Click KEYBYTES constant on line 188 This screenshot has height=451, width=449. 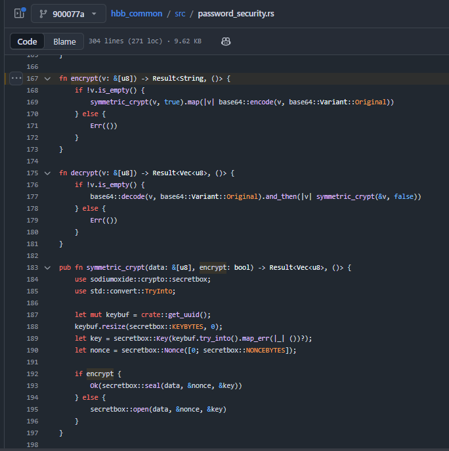pyautogui.click(x=188, y=327)
